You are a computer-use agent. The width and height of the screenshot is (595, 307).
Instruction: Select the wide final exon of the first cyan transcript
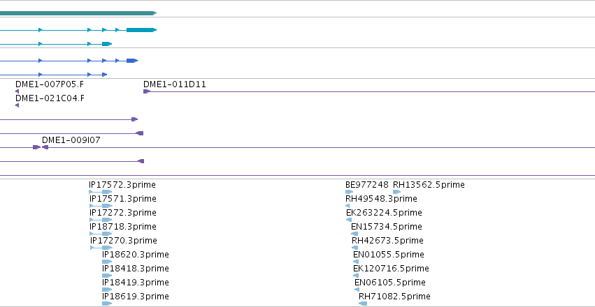click(141, 30)
